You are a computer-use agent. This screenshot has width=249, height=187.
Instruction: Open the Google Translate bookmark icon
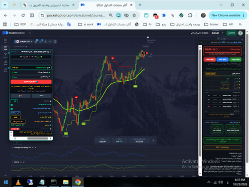pos(69,24)
